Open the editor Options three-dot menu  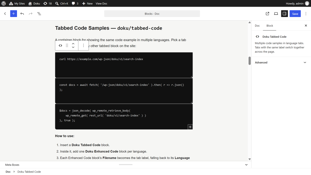point(306,14)
